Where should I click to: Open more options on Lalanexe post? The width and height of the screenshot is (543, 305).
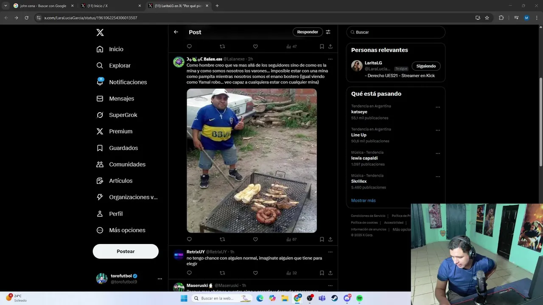[330, 59]
